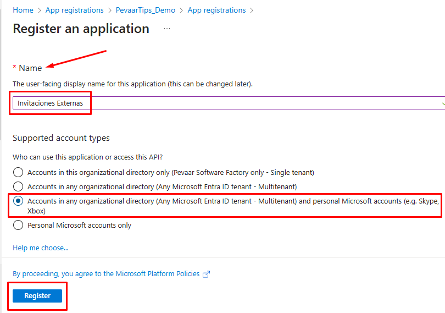Open the ellipsis menu beside Register an application
This screenshot has height=313, width=445.
[x=167, y=29]
